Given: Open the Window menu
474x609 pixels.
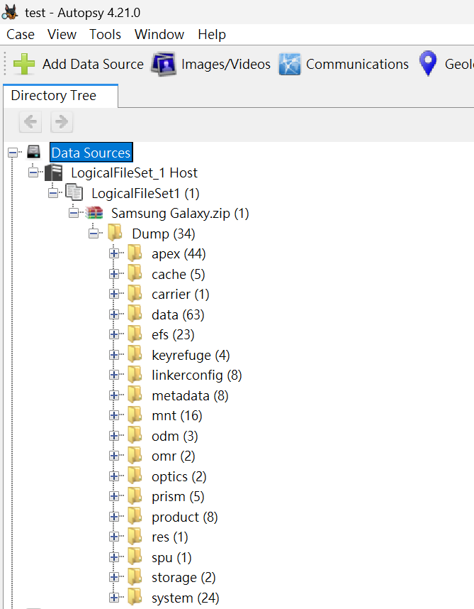Looking at the screenshot, I should click(159, 34).
